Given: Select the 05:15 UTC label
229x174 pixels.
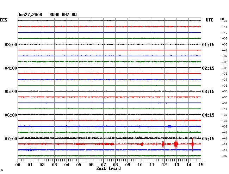Looking at the screenshot, I should tap(208, 138).
